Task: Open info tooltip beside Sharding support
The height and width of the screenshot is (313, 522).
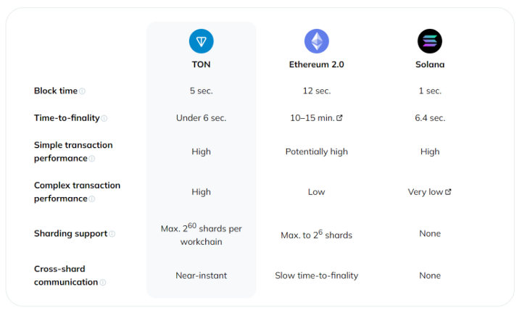Action: [x=112, y=234]
